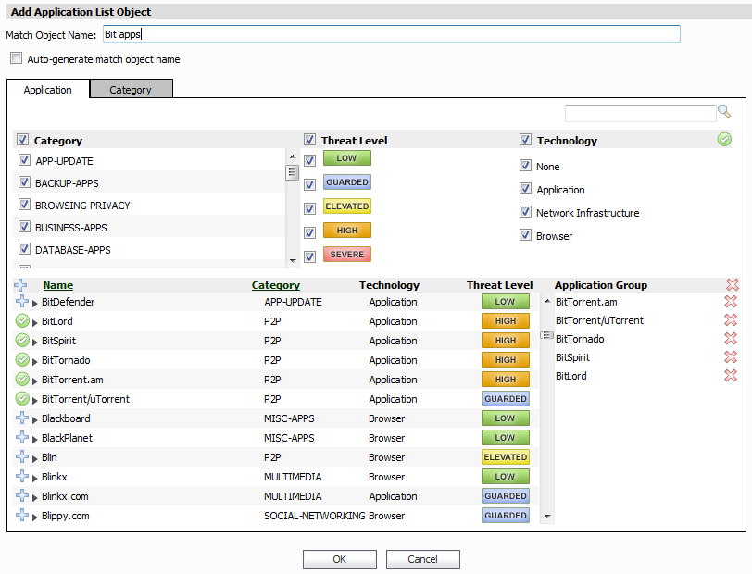Click the green check icon beside BitTorrent/uTorrent row
Image resolution: width=752 pixels, height=574 pixels.
click(22, 398)
